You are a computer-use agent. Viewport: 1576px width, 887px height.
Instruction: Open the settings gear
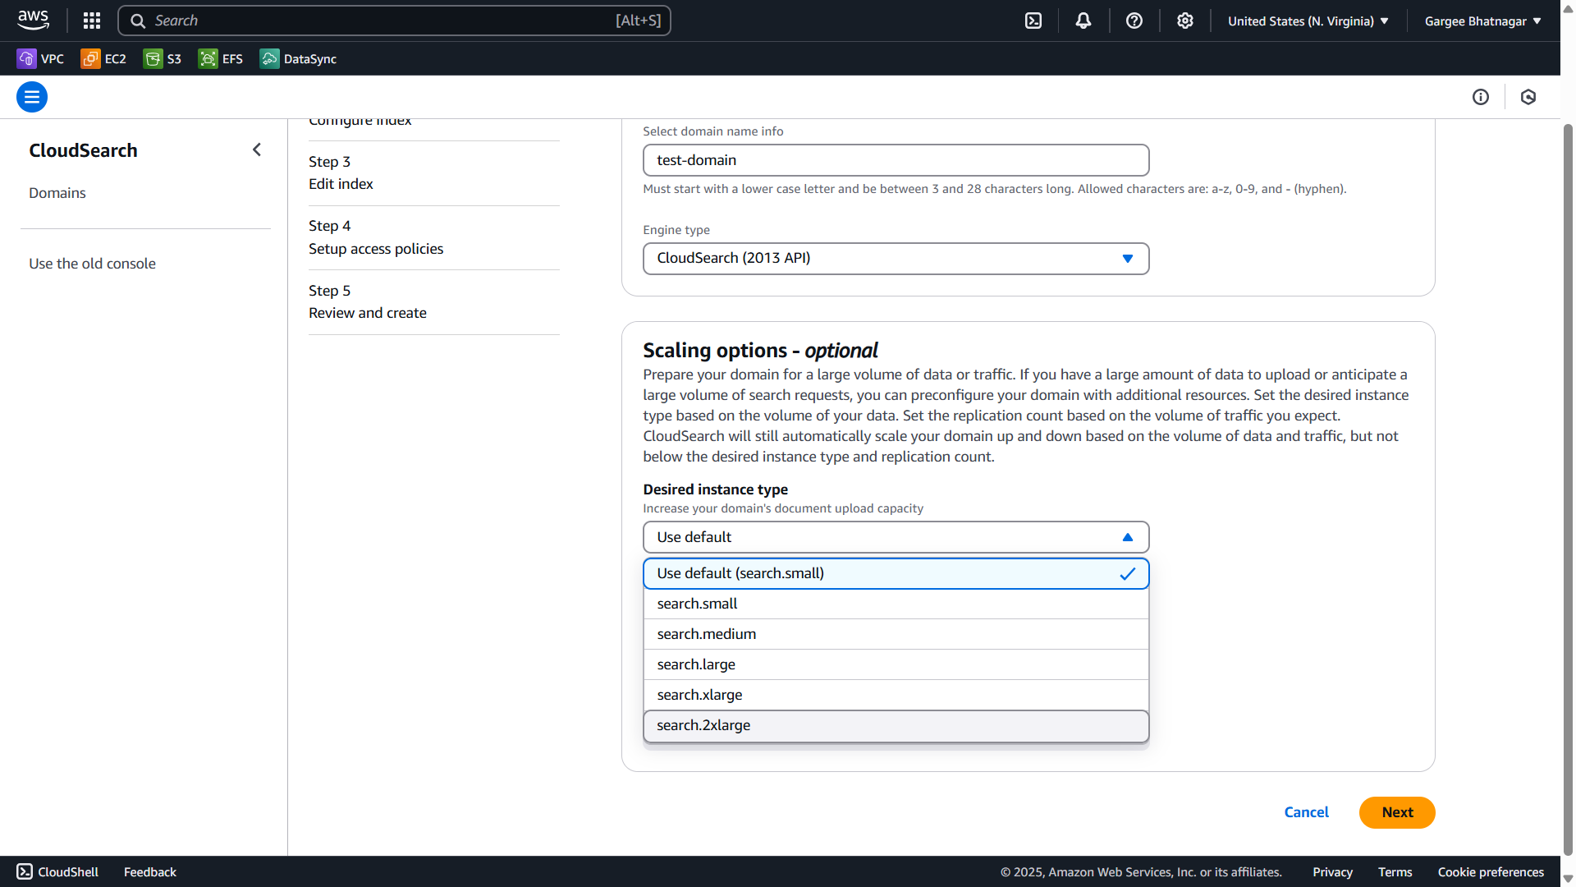pyautogui.click(x=1184, y=21)
